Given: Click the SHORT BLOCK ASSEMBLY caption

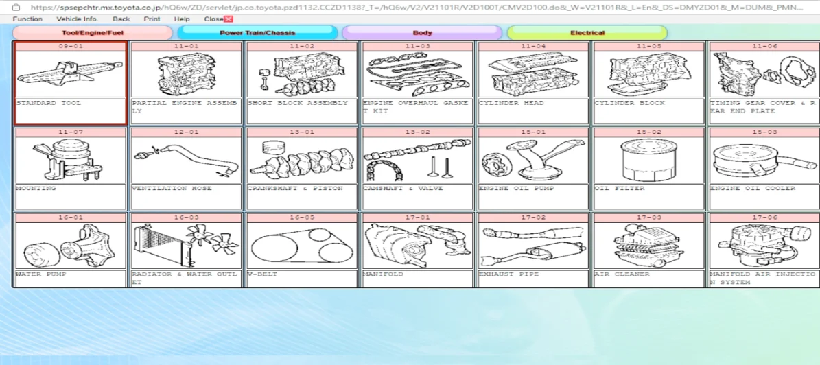Looking at the screenshot, I should 298,103.
